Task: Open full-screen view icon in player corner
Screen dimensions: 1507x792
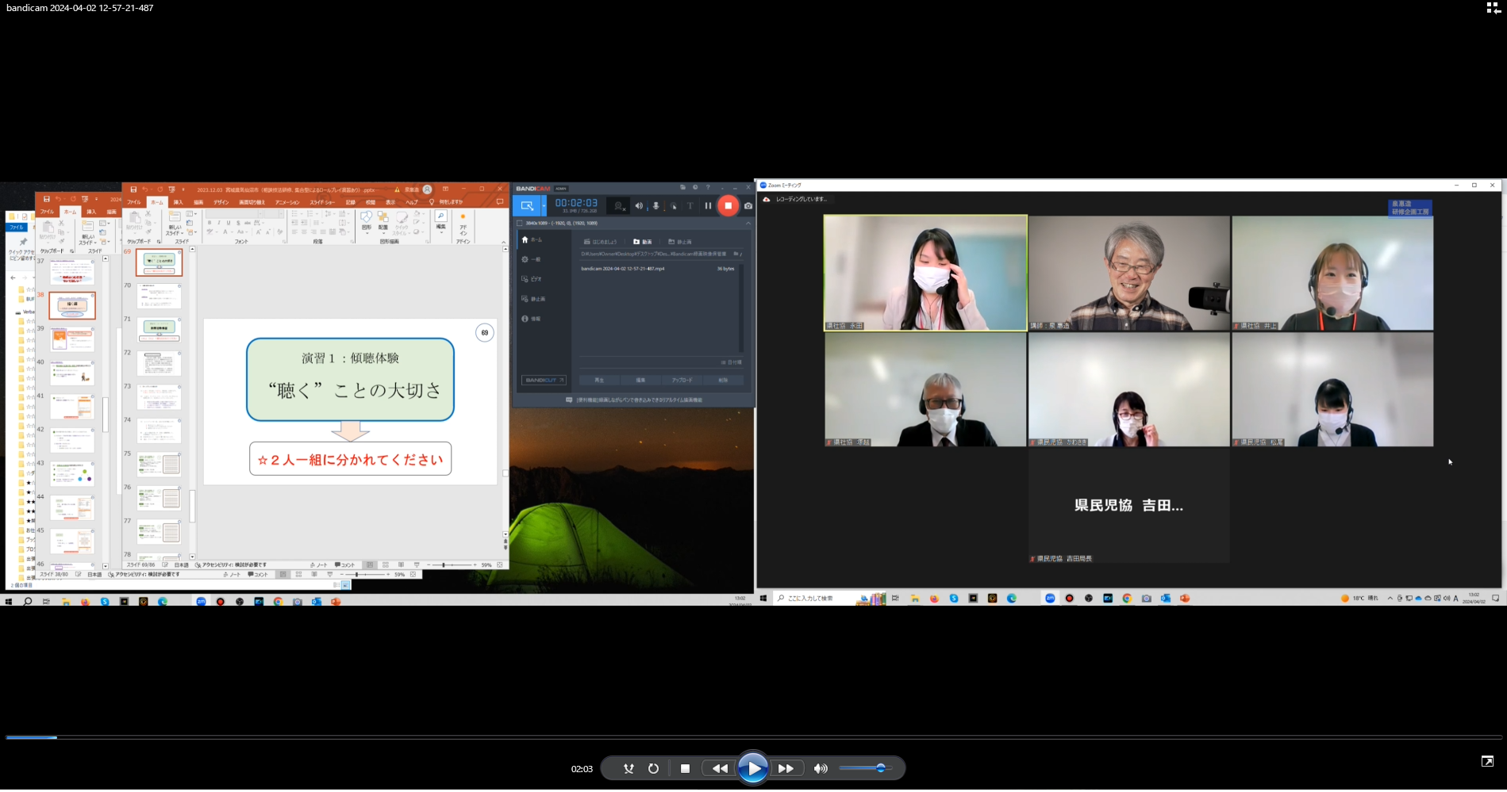Action: coord(1487,761)
